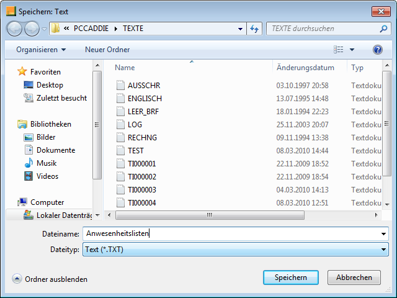Click the Musik note icon
The image size is (397, 298).
[x=29, y=163]
